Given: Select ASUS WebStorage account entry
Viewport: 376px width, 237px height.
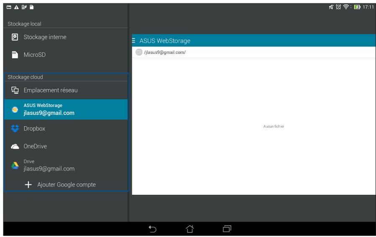Looking at the screenshot, I should (65, 110).
